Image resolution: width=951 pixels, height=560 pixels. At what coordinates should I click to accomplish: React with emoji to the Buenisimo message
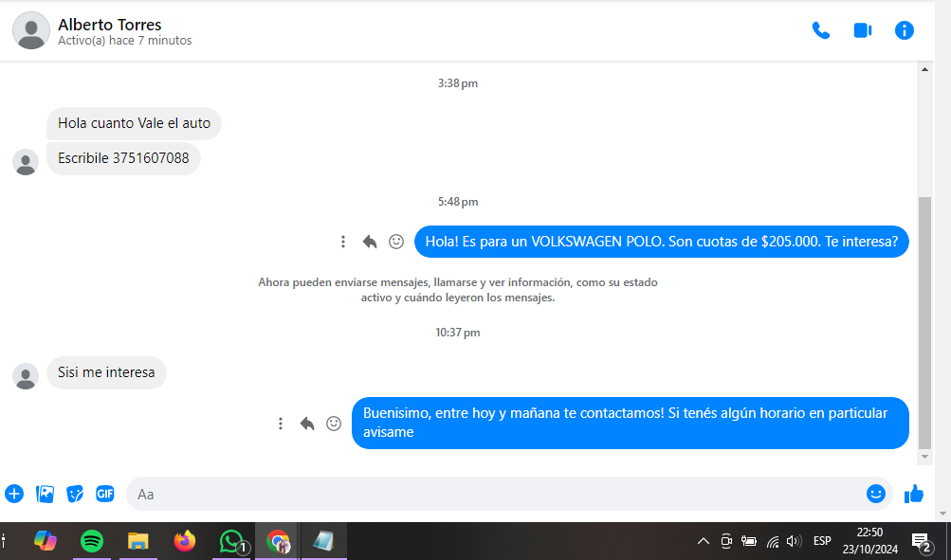334,424
